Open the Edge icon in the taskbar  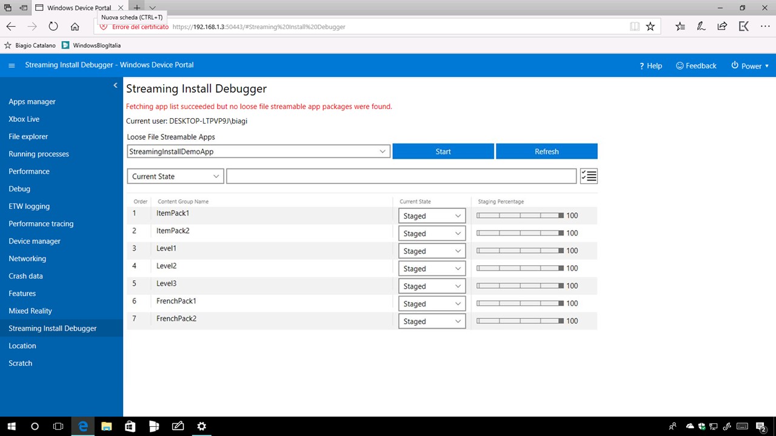pos(82,426)
